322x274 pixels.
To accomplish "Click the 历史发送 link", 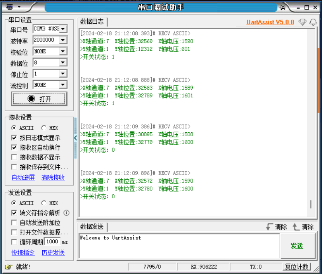I will (53, 253).
